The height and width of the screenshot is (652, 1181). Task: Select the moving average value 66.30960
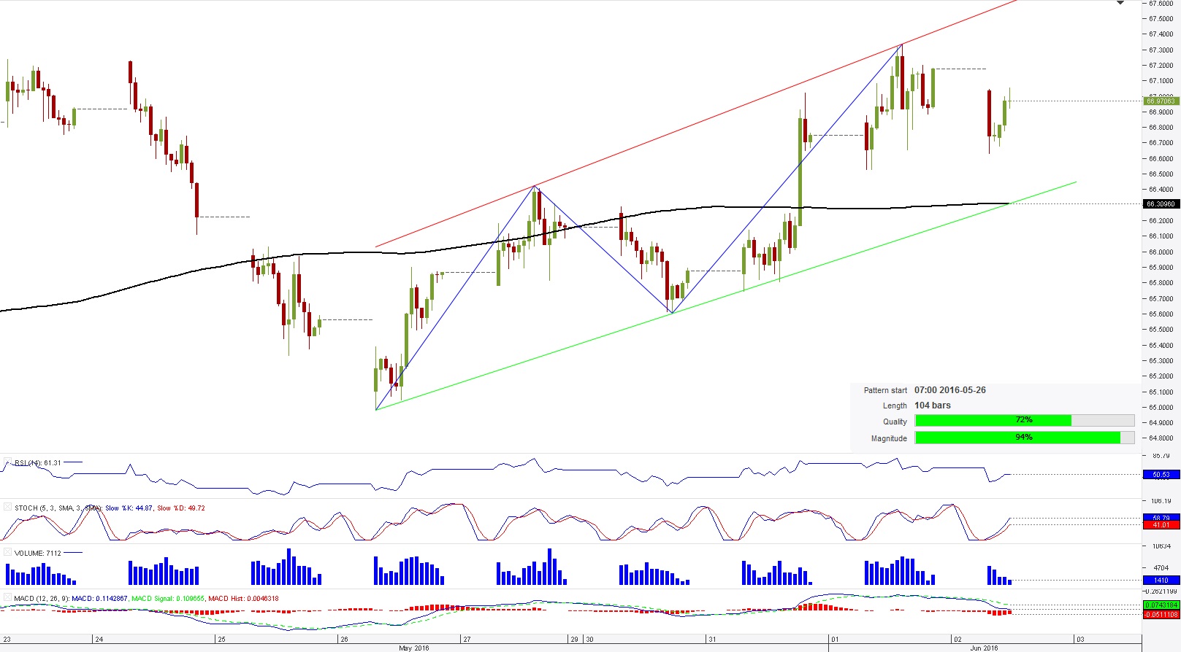click(x=1161, y=204)
